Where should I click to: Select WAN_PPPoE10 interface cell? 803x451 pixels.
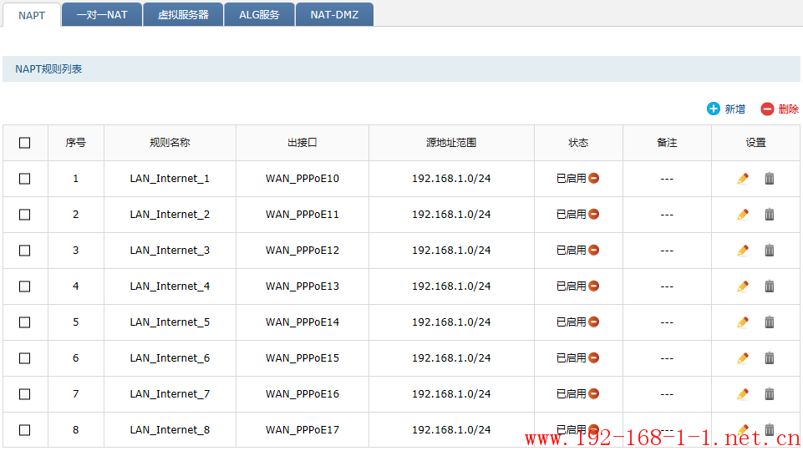tap(302, 179)
